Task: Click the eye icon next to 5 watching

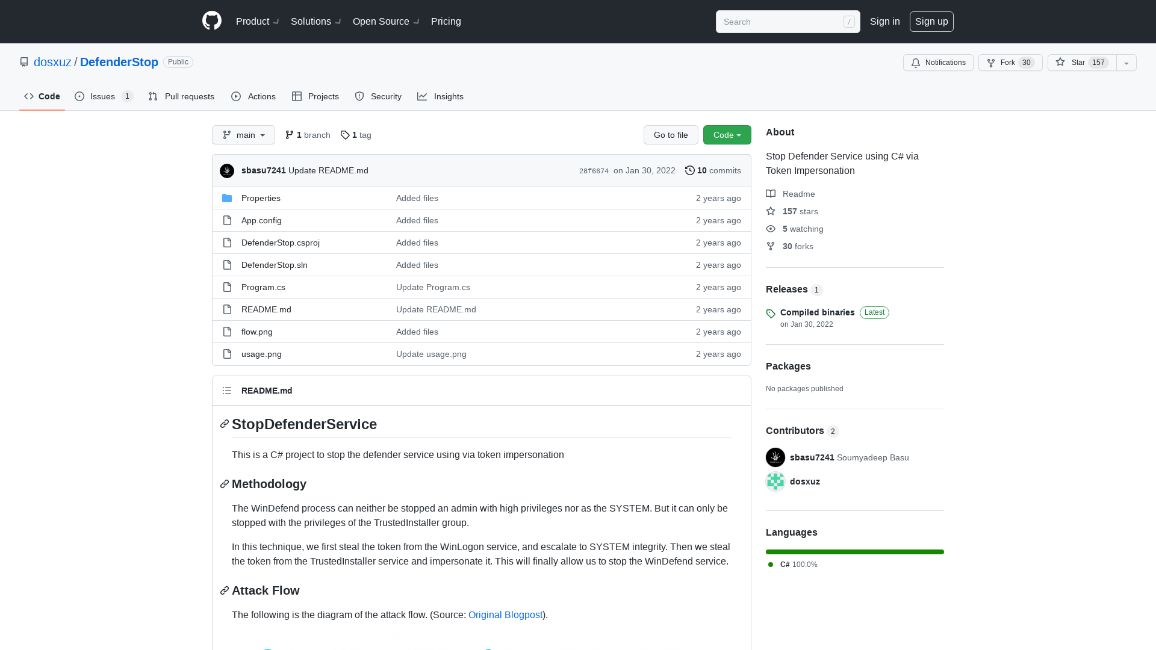Action: 771,229
